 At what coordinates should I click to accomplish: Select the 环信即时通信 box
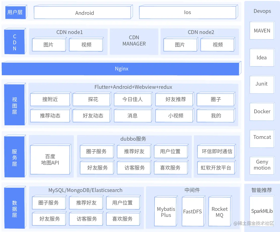click(x=217, y=151)
